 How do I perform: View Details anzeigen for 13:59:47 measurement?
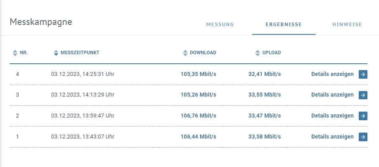click(332, 116)
